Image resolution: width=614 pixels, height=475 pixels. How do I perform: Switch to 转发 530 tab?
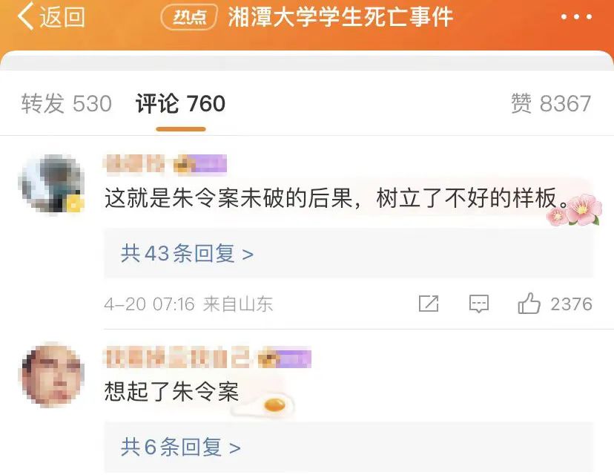(x=67, y=104)
